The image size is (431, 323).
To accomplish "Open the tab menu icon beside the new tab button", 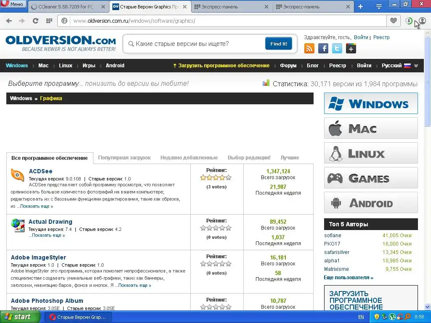I will coord(379,7).
